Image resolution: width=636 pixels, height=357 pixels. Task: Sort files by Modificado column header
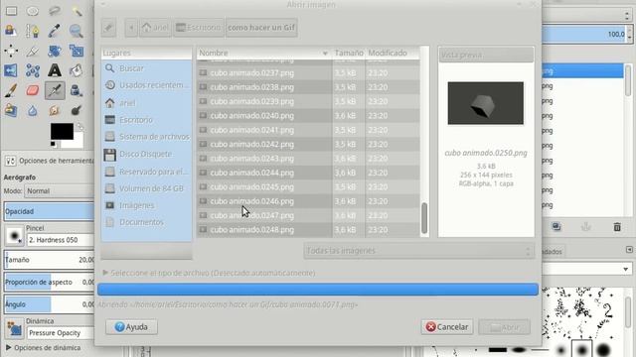click(x=393, y=53)
